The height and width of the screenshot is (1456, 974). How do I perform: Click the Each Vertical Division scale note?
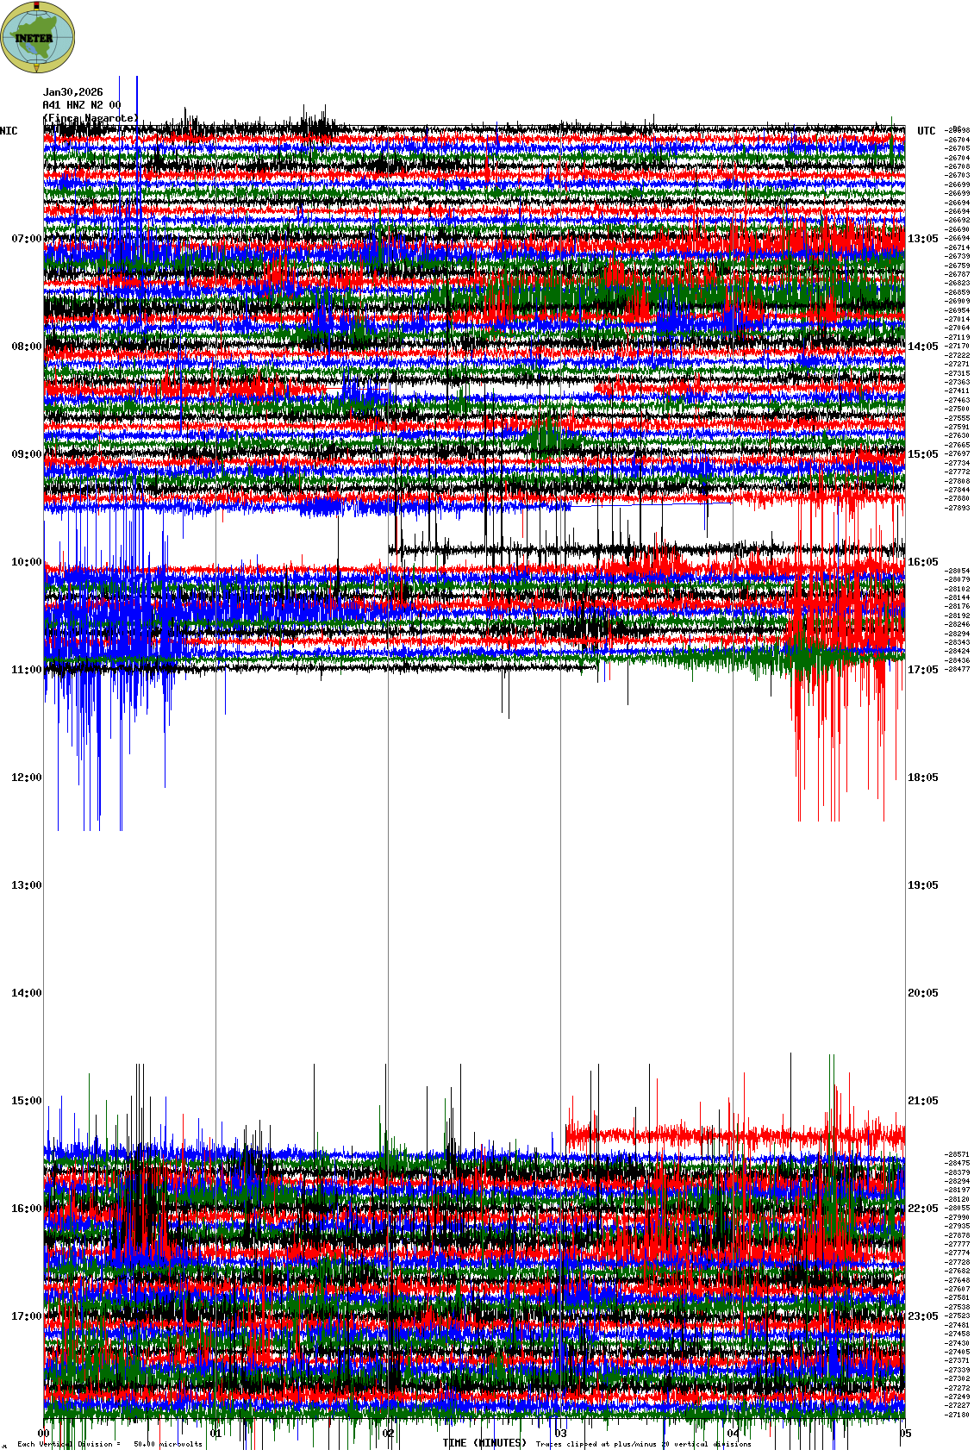click(x=109, y=1444)
